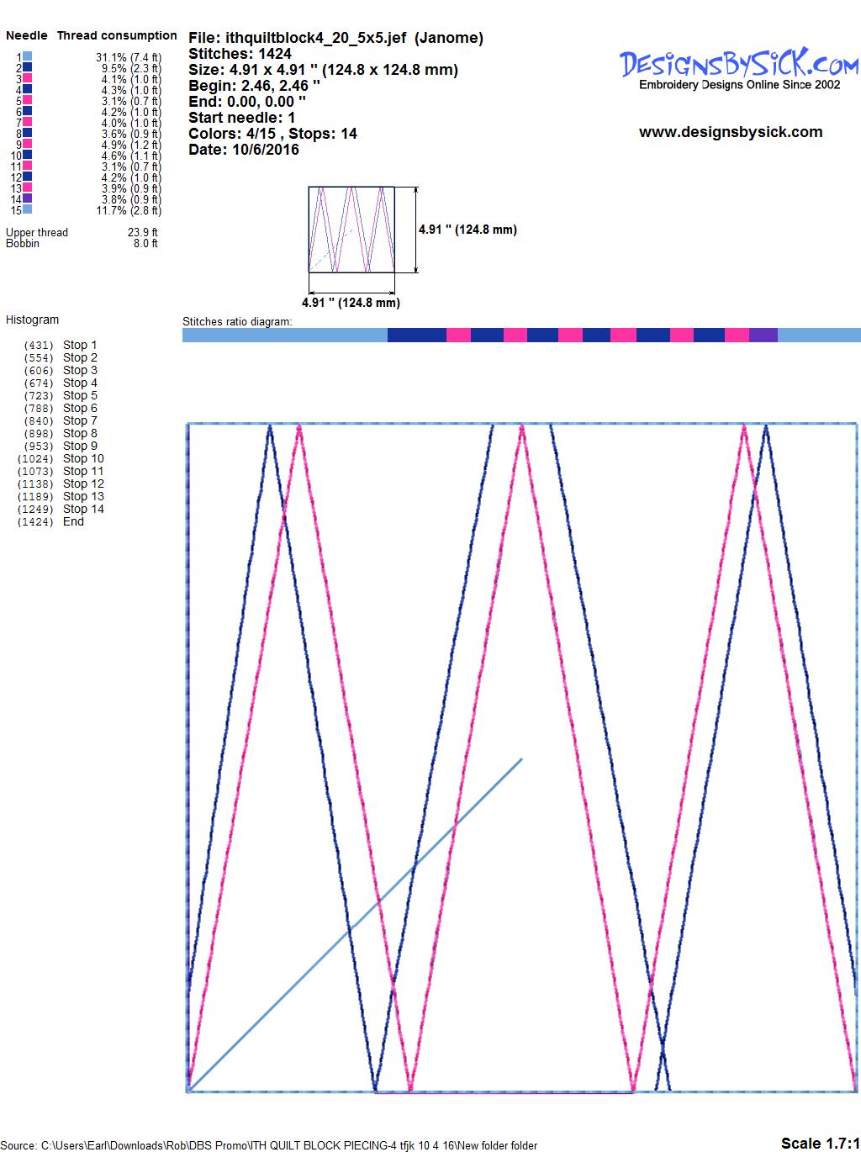This screenshot has height=1152, width=861.
Task: Select Stop 1 in the histogram list
Action: point(80,345)
